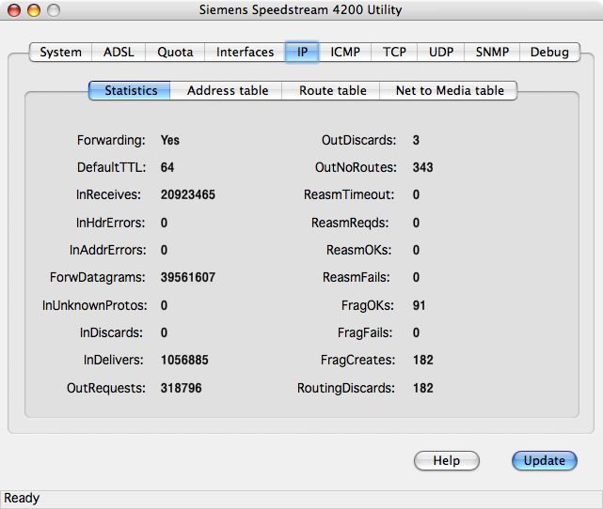This screenshot has width=603, height=509.
Task: Select the Statistics sub-tab
Action: point(130,90)
